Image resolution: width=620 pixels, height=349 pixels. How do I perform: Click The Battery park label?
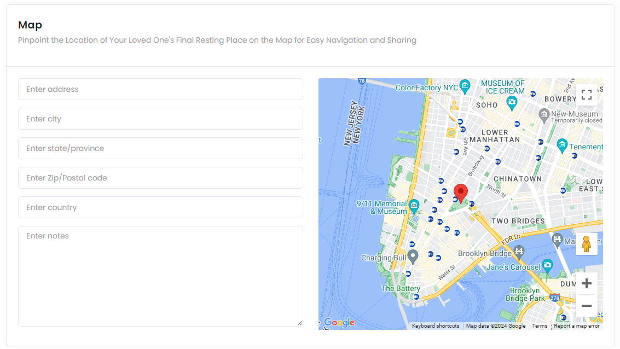point(401,288)
